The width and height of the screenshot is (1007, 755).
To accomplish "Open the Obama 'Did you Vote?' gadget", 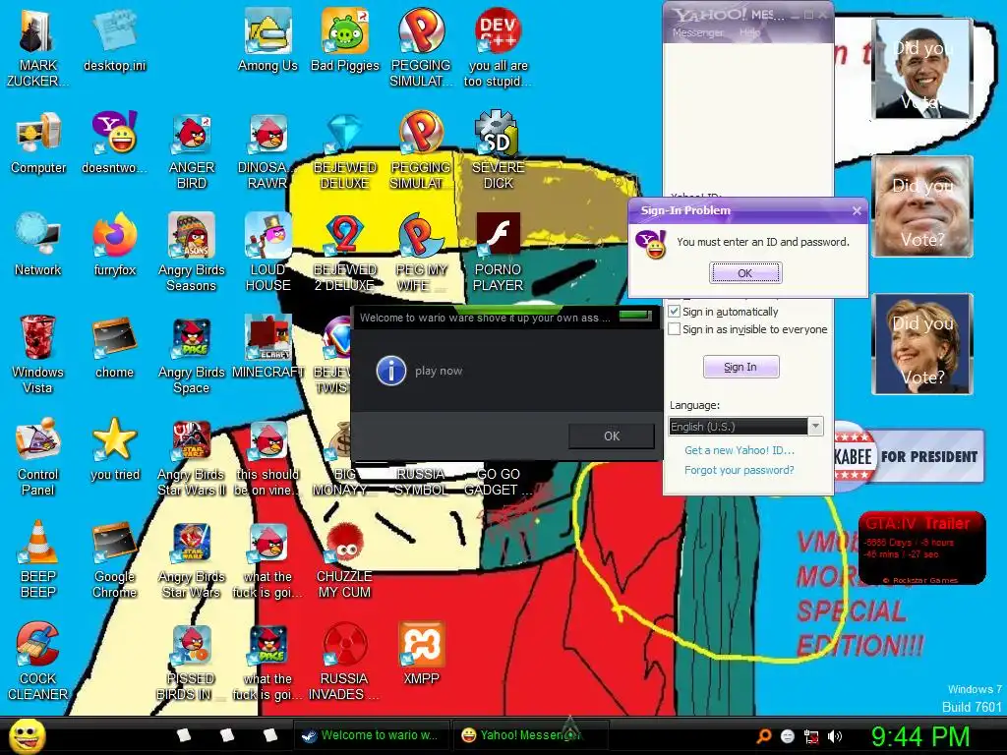I will point(922,69).
